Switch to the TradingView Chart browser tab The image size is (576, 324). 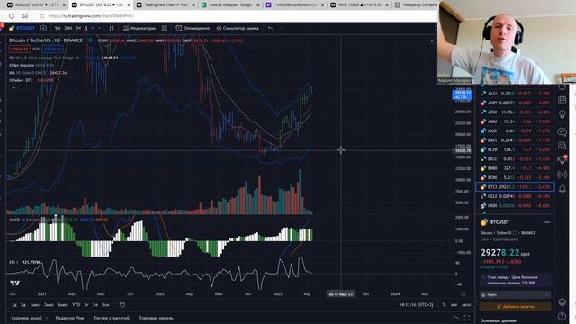(165, 5)
